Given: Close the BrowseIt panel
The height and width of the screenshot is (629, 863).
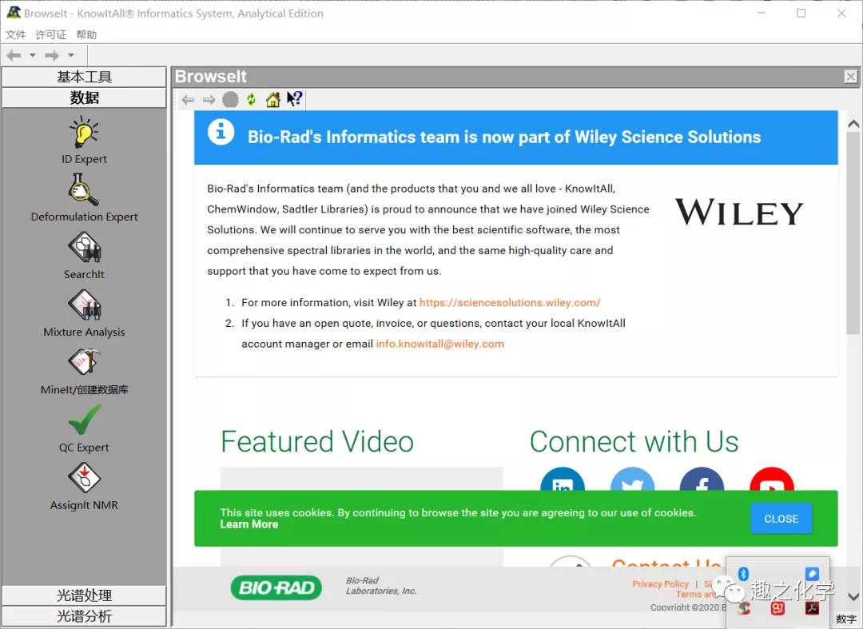Looking at the screenshot, I should tap(851, 77).
